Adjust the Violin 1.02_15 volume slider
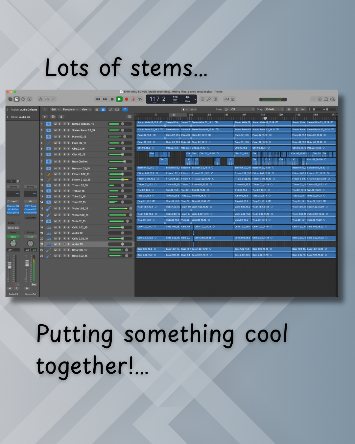This screenshot has width=355, height=444. [120, 209]
